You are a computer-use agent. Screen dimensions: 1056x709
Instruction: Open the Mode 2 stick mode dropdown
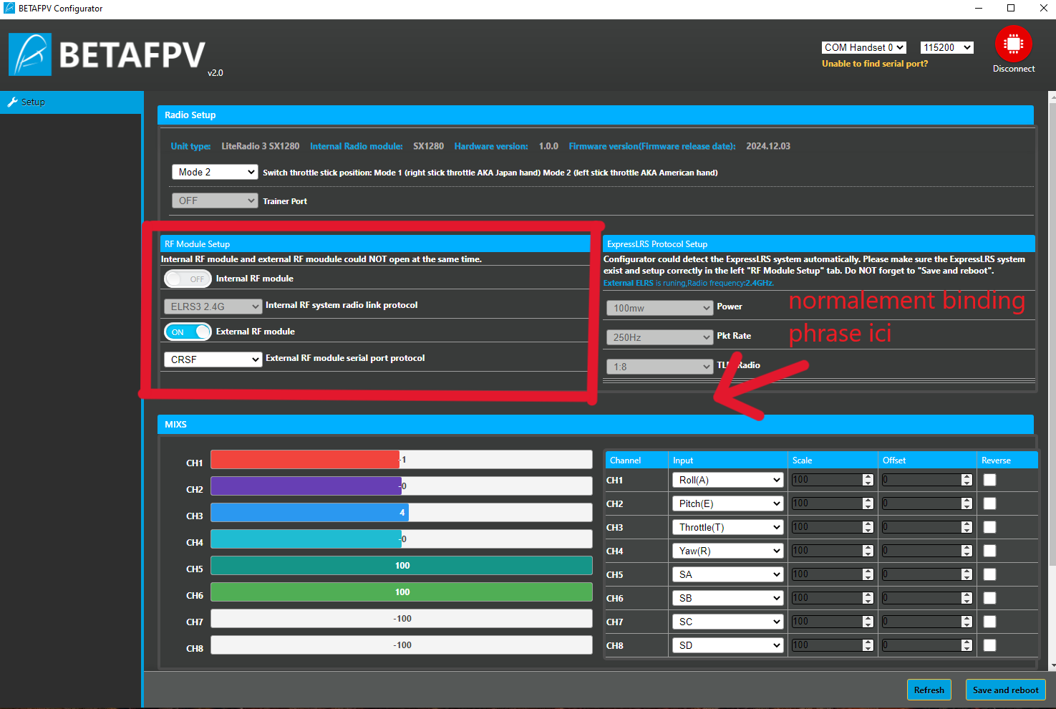(x=214, y=172)
